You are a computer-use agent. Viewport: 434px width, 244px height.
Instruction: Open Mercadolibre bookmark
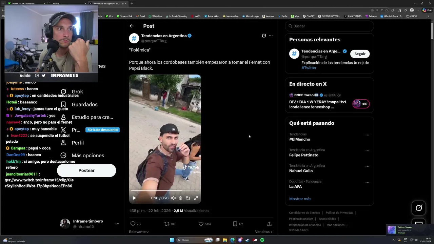tap(231, 16)
